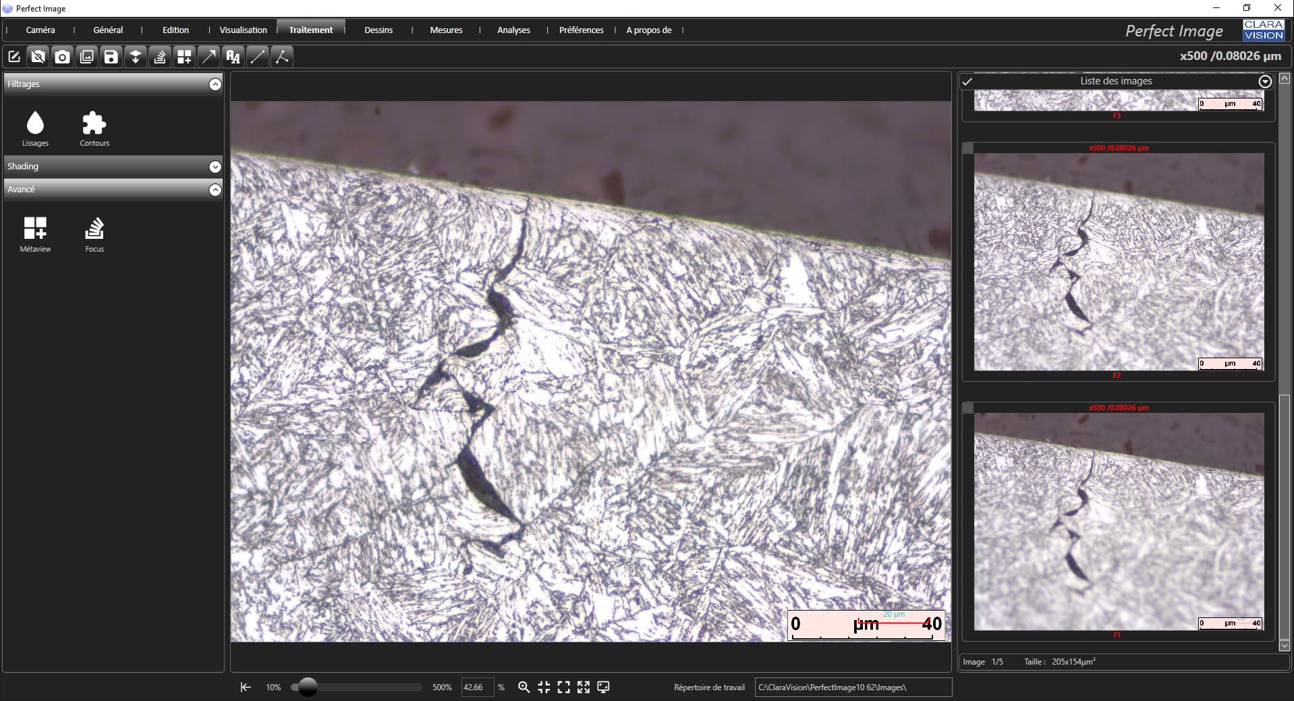Open the Mesures tab
1294x701 pixels.
[x=446, y=30]
